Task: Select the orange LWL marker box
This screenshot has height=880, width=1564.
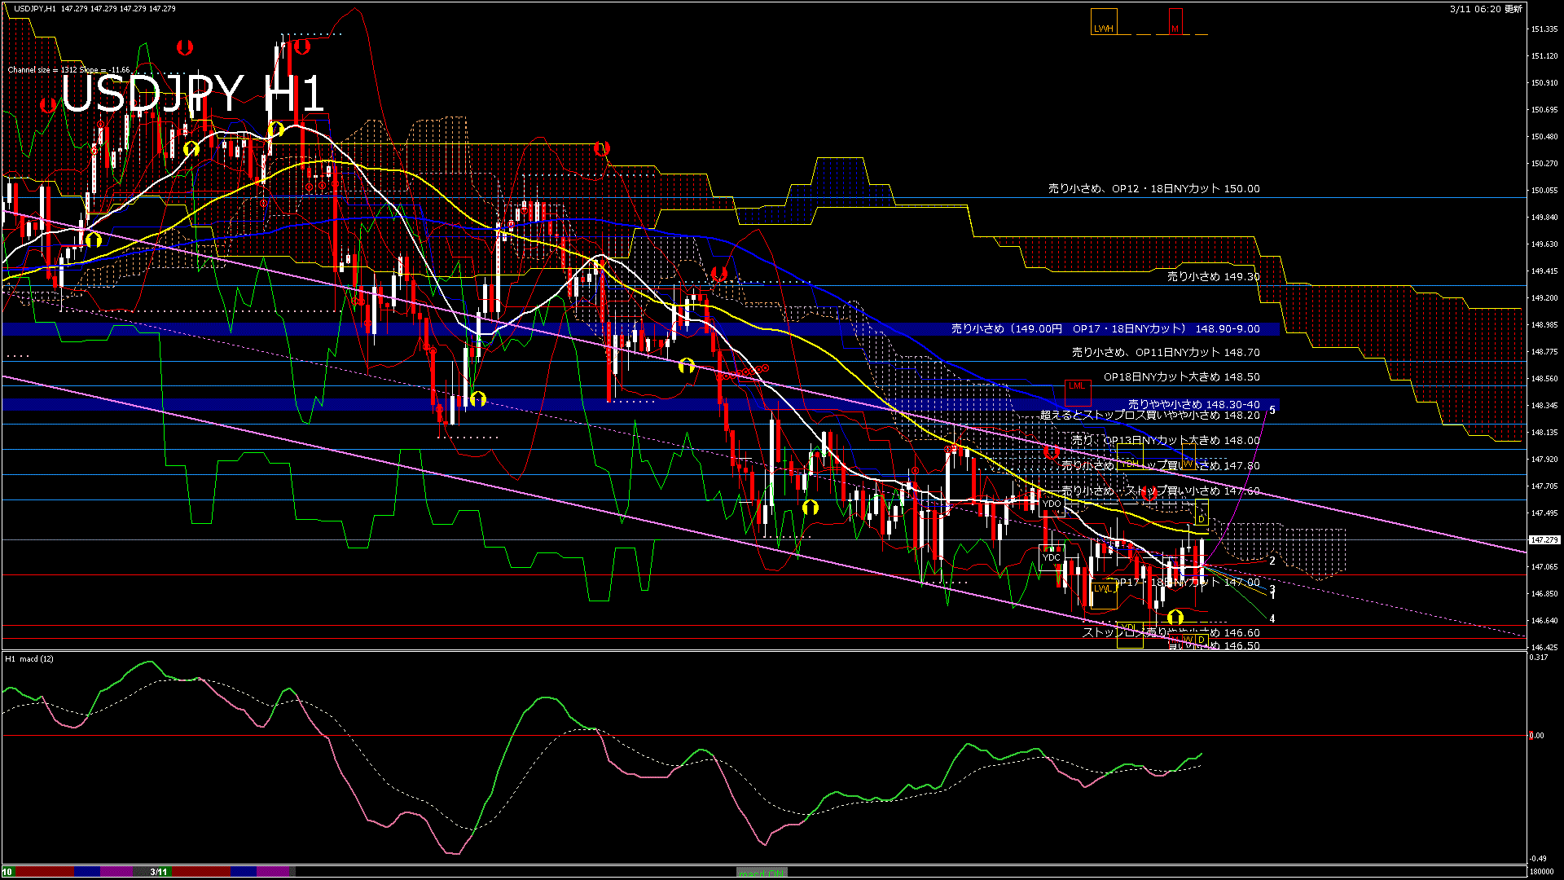Action: coord(1103,588)
